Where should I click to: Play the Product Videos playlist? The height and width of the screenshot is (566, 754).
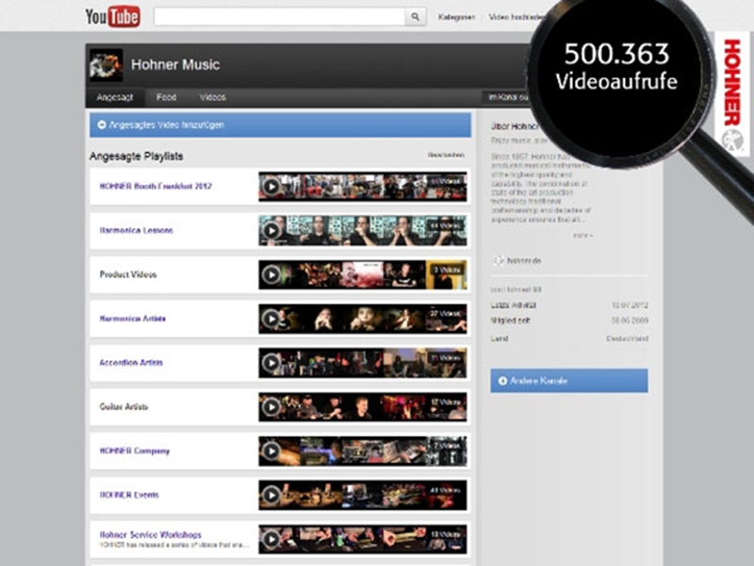pos(271,275)
